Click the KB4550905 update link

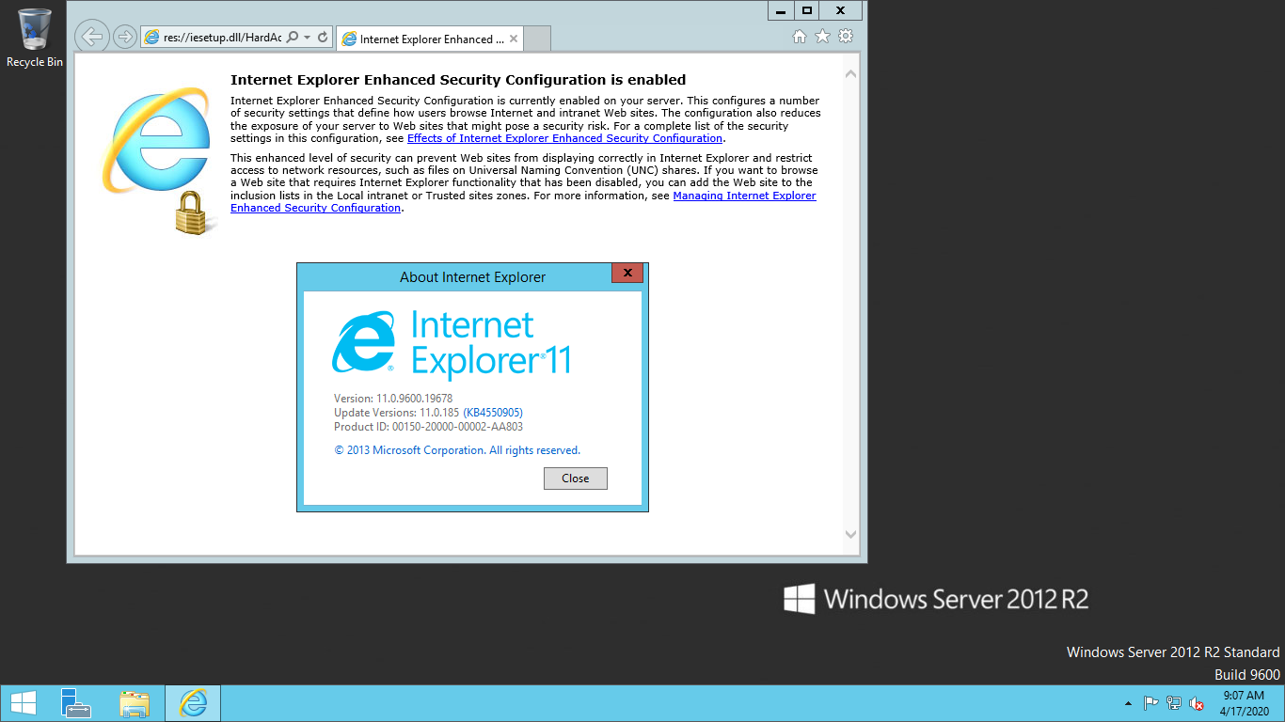tap(493, 413)
